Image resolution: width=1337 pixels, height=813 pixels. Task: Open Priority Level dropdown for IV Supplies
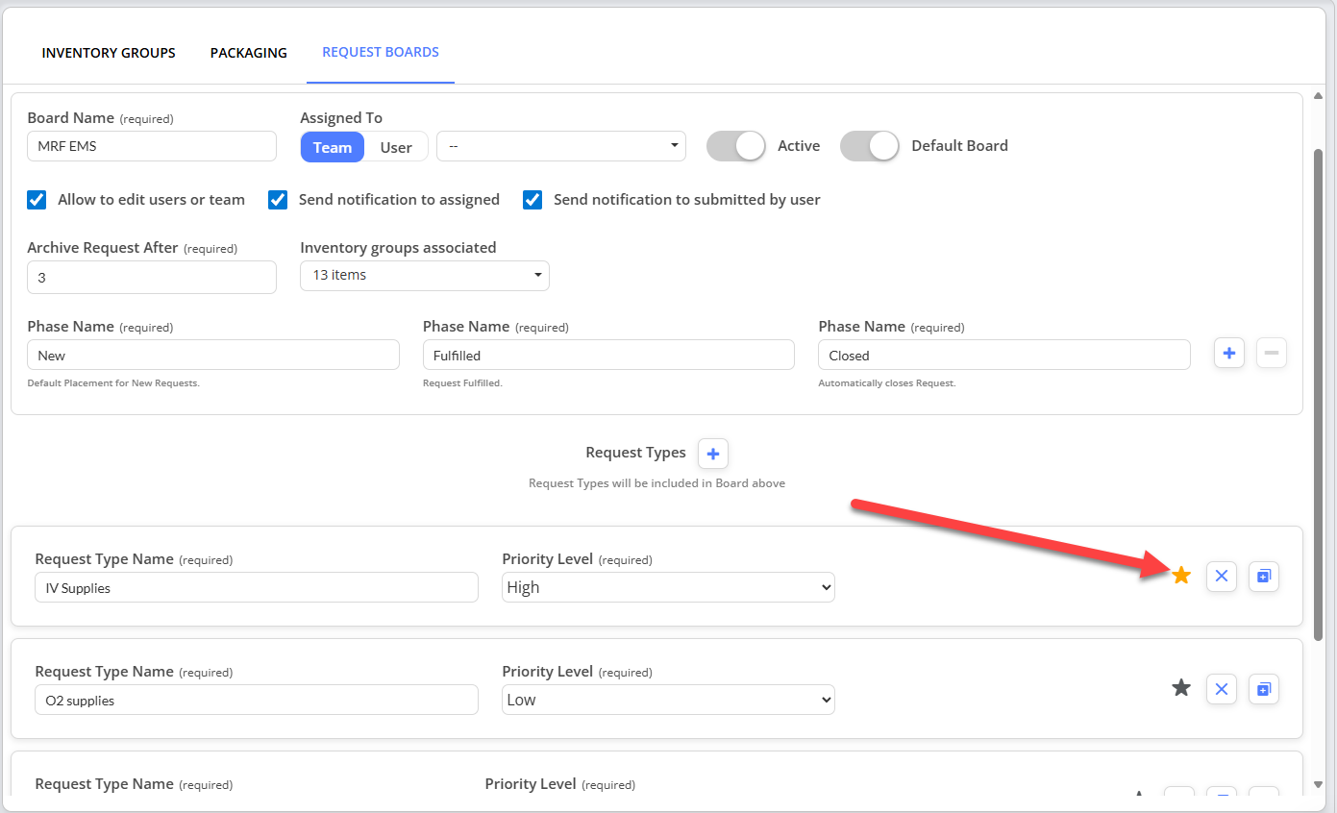click(668, 587)
